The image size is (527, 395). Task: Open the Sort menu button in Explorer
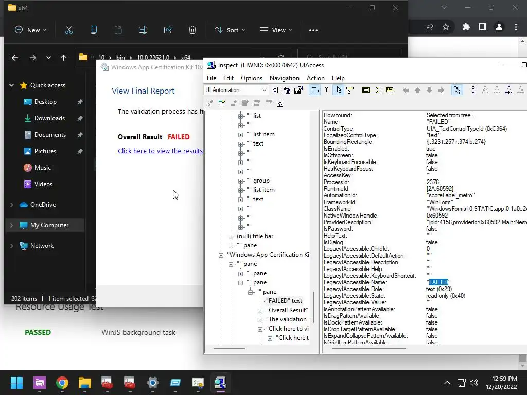tap(230, 30)
